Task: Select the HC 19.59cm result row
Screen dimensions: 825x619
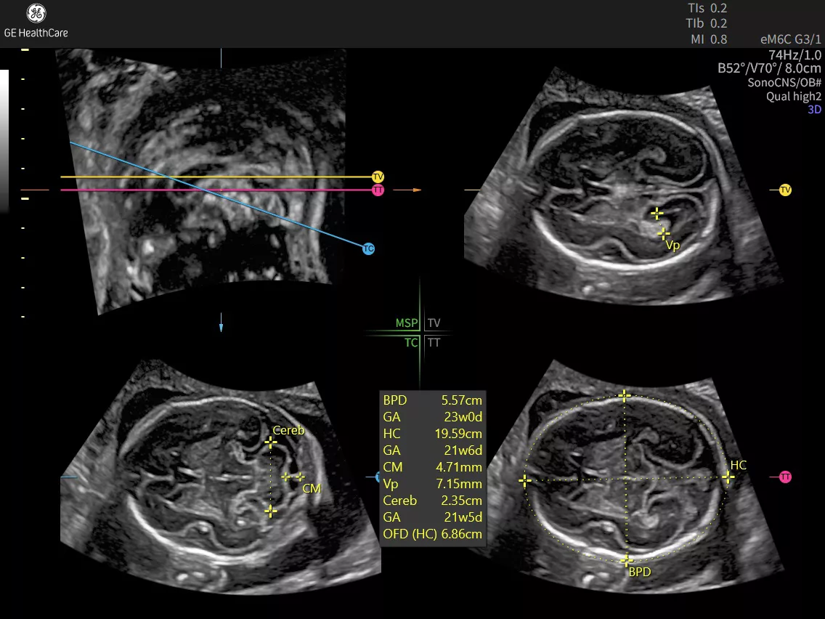Action: (x=433, y=434)
